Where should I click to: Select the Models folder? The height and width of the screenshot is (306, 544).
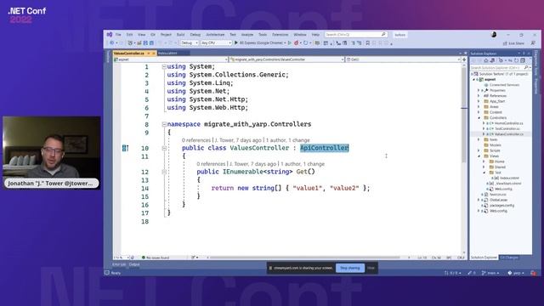[x=495, y=145]
